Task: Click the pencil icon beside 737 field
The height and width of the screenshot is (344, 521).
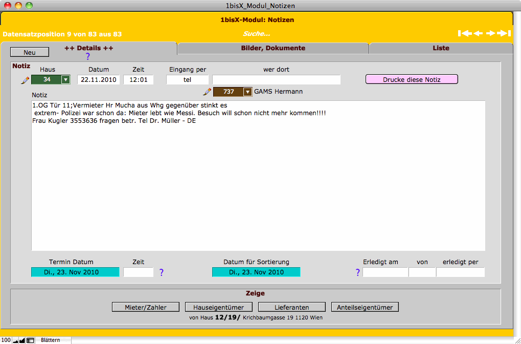Action: (x=207, y=92)
